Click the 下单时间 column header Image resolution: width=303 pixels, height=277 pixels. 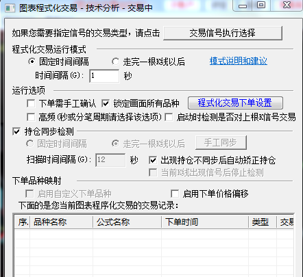tap(205, 222)
